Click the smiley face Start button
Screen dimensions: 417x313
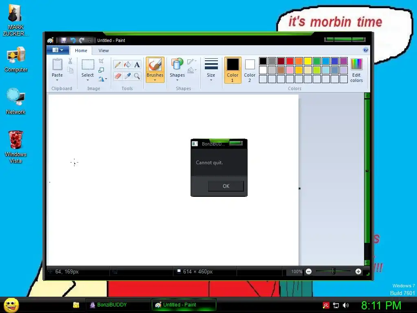(x=11, y=305)
